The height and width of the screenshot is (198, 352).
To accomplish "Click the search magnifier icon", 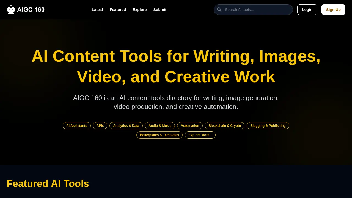I will (x=219, y=10).
